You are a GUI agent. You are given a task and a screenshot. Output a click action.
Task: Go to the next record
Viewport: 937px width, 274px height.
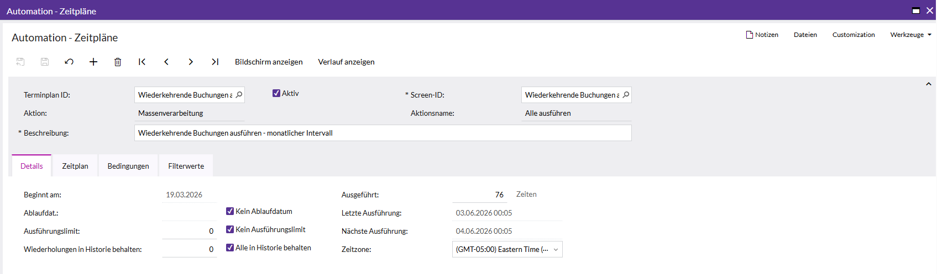pos(191,62)
